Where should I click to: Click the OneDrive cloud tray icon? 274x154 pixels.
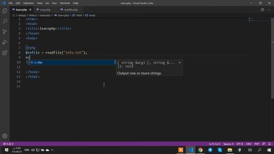(48, 150)
